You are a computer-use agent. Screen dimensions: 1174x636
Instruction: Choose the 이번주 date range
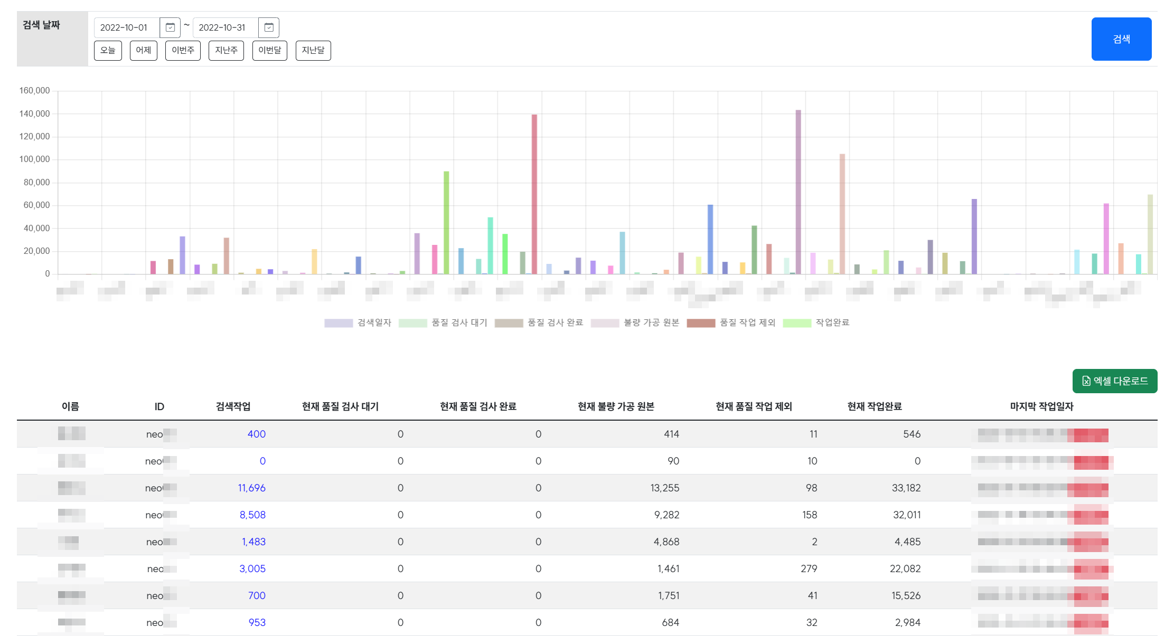(183, 50)
